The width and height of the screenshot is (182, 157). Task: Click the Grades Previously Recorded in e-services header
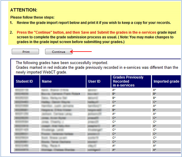pyautogui.click(x=131, y=81)
